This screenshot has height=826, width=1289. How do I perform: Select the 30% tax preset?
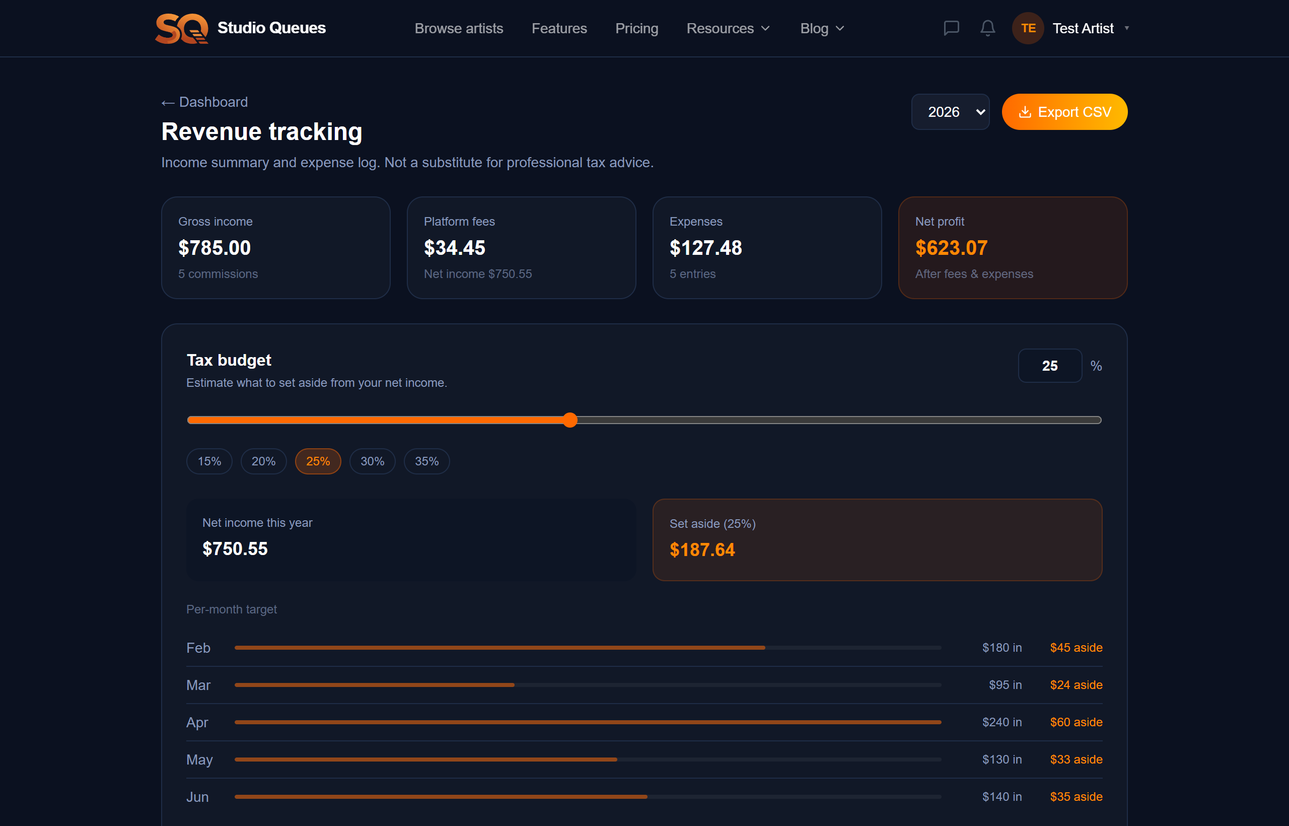point(372,461)
